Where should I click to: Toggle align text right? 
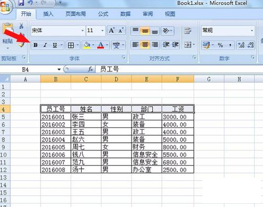[x=154, y=45]
